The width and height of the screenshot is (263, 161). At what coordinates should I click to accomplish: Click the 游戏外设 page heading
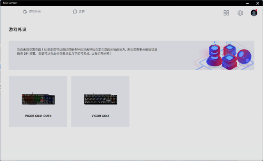point(18,30)
